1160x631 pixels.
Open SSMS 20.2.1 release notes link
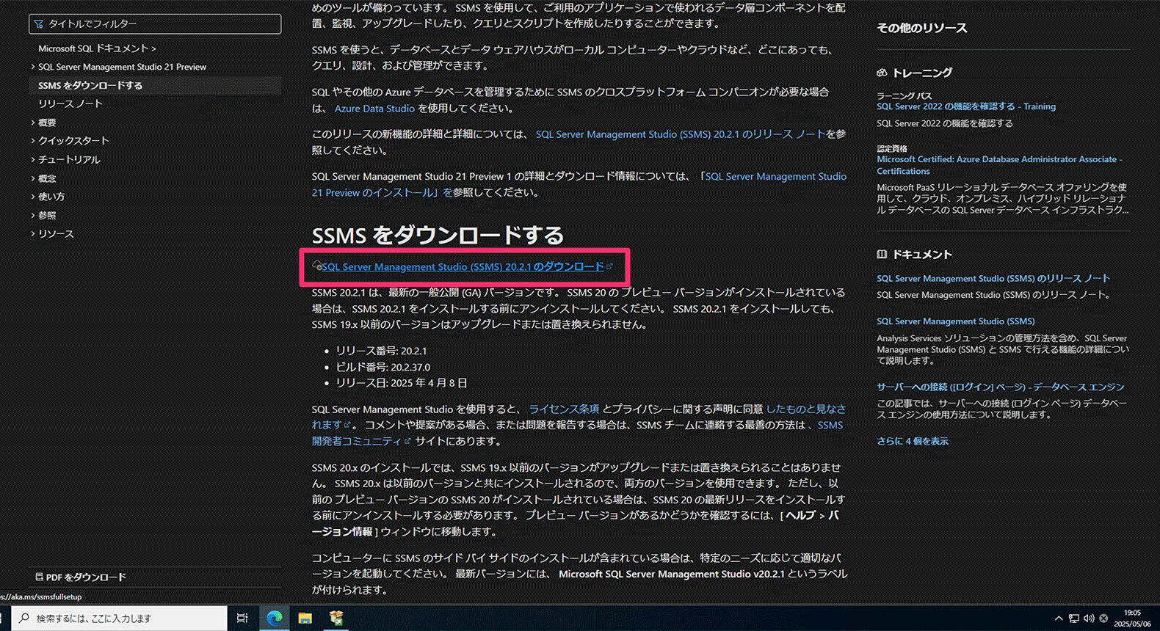click(x=681, y=134)
